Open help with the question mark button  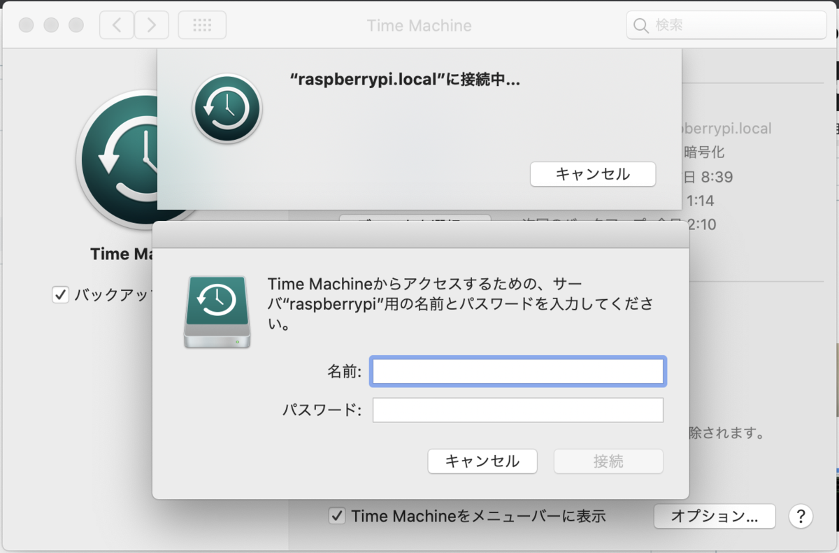coord(801,517)
